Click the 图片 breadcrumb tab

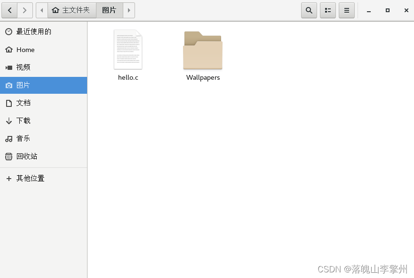(109, 10)
